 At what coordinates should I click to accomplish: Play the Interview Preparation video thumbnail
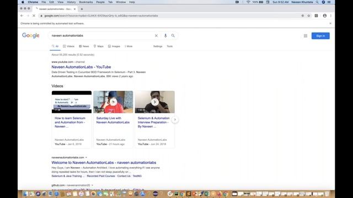pyautogui.click(x=154, y=102)
